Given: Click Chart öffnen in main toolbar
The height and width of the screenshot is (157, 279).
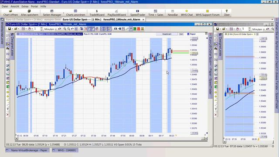Looking at the screenshot, I should pyautogui.click(x=10, y=13).
